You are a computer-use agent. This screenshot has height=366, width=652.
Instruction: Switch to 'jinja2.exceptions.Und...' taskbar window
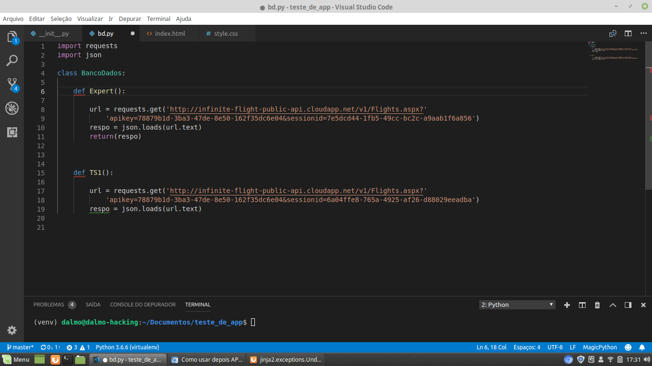click(285, 359)
